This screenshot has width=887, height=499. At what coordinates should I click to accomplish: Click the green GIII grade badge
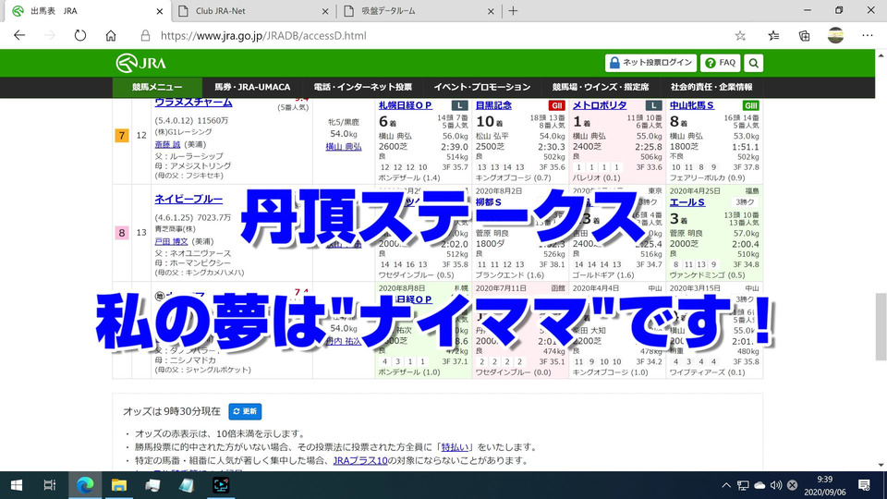(750, 105)
